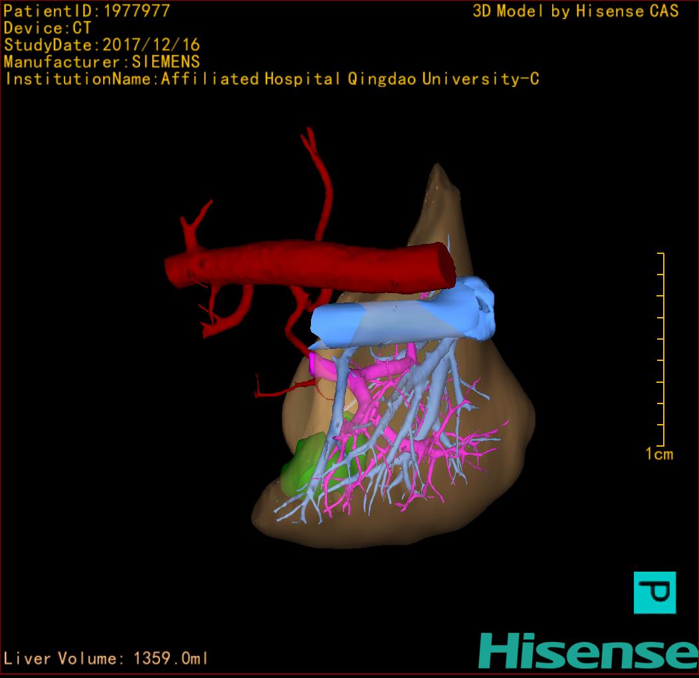Click the 3D Model by Hisense CAS text
Screen dimensions: 699x678
575,11
